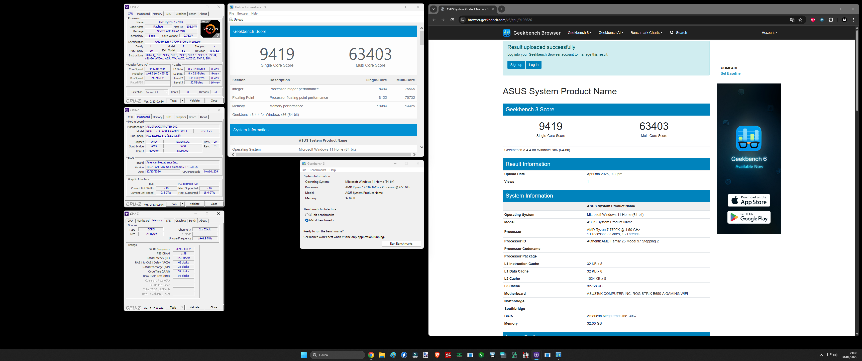Open Brave browser from the taskbar
This screenshot has height=361, width=862.
click(x=437, y=355)
